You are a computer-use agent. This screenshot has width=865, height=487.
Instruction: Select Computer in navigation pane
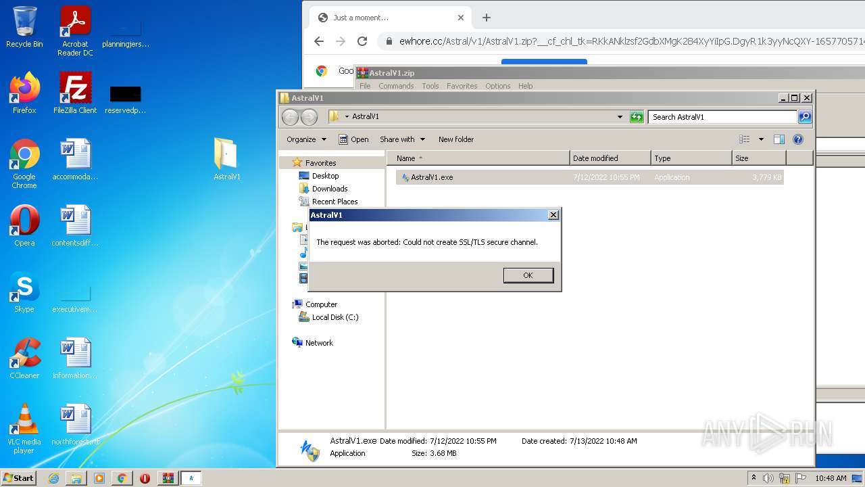point(321,304)
